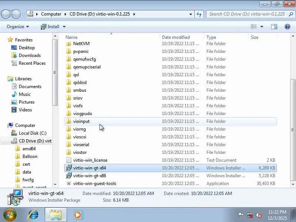Image resolution: width=296 pixels, height=222 pixels.
Task: Click the Refresh button next to address bar
Action: pyautogui.click(x=199, y=14)
